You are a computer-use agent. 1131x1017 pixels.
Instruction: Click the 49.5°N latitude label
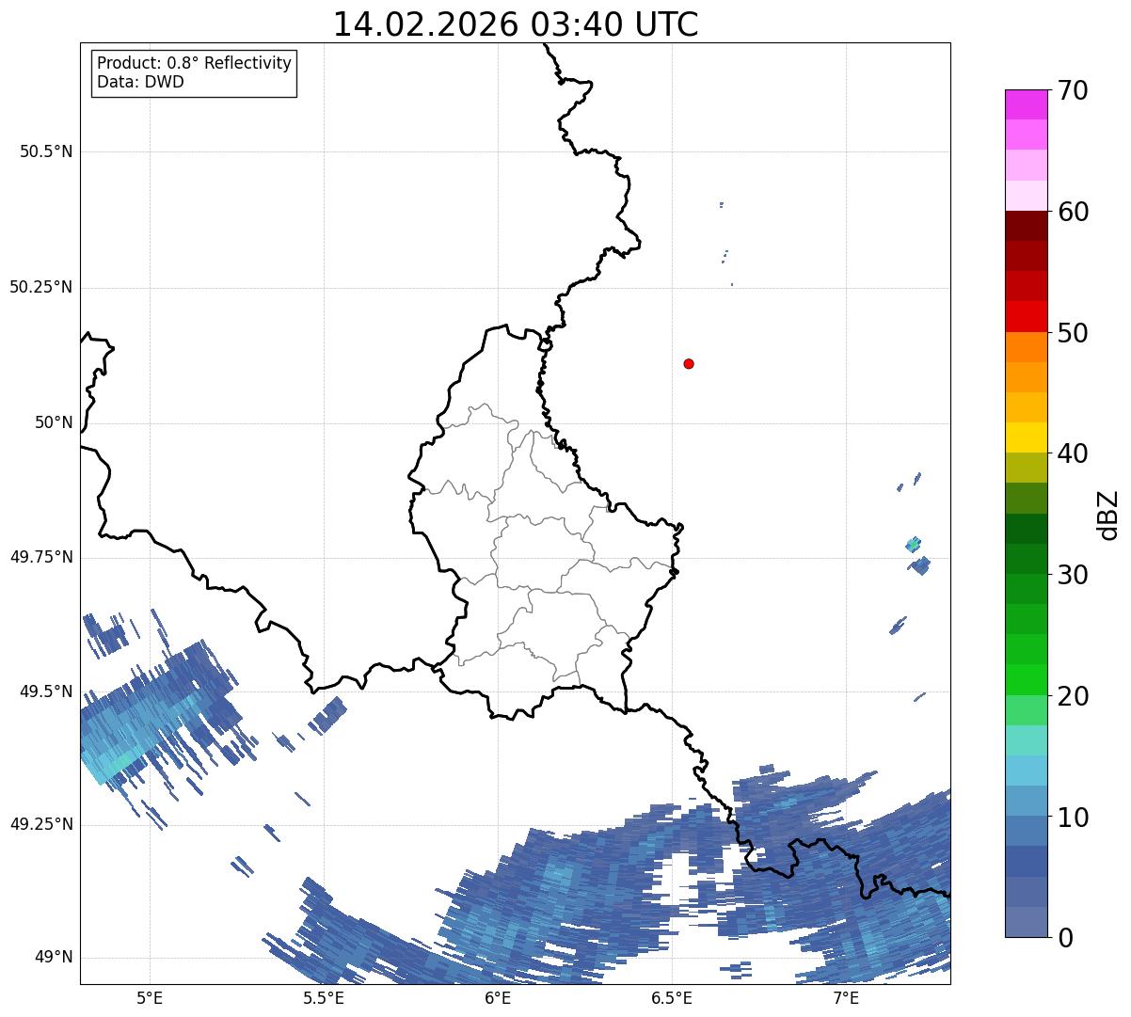46,691
